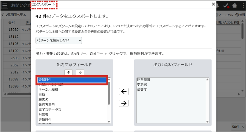Click background table vertical scrollbar down arrow
Viewport: 246px width, 133px height.
pos(242,91)
